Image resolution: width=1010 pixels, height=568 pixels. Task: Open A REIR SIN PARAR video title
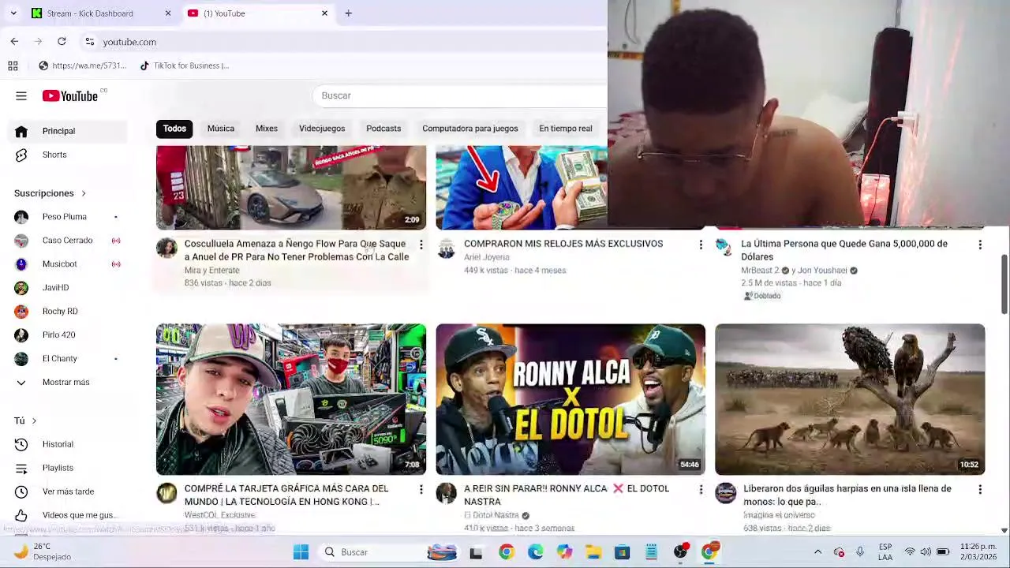[x=567, y=495]
